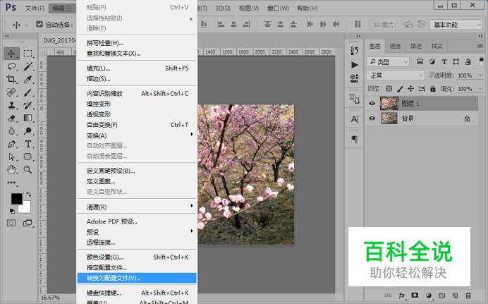Open the 基本功能 workspace dropdown
This screenshot has width=488, height=304.
(456, 24)
